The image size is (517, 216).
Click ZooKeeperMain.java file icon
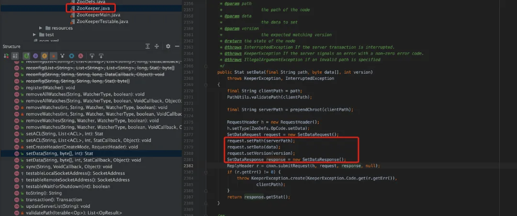[x=73, y=15]
